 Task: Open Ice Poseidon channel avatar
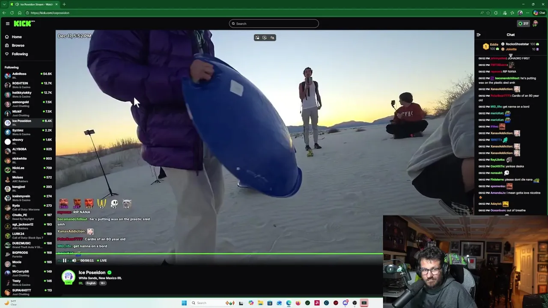(68, 277)
